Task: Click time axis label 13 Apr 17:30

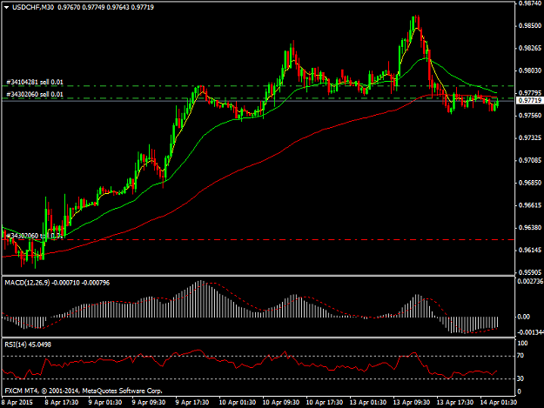Action: 455,403
